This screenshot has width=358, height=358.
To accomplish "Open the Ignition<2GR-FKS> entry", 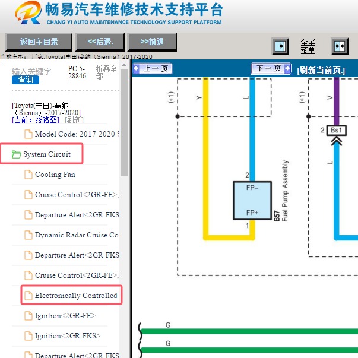I will point(68,336).
